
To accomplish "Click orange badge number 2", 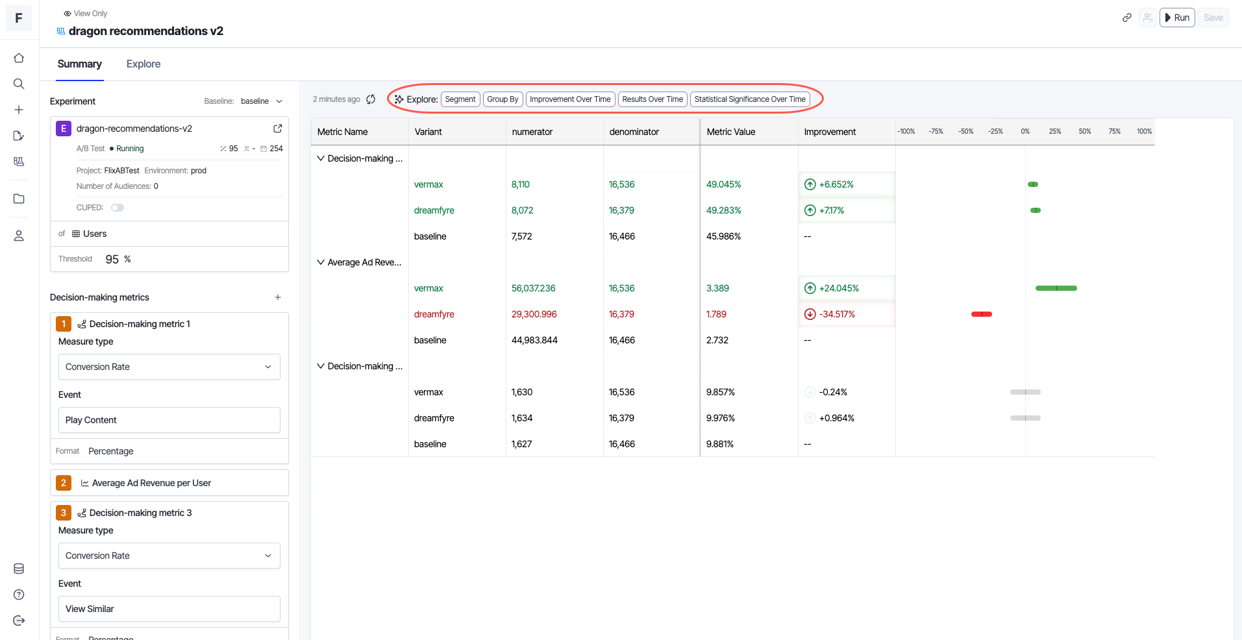I will pyautogui.click(x=64, y=483).
